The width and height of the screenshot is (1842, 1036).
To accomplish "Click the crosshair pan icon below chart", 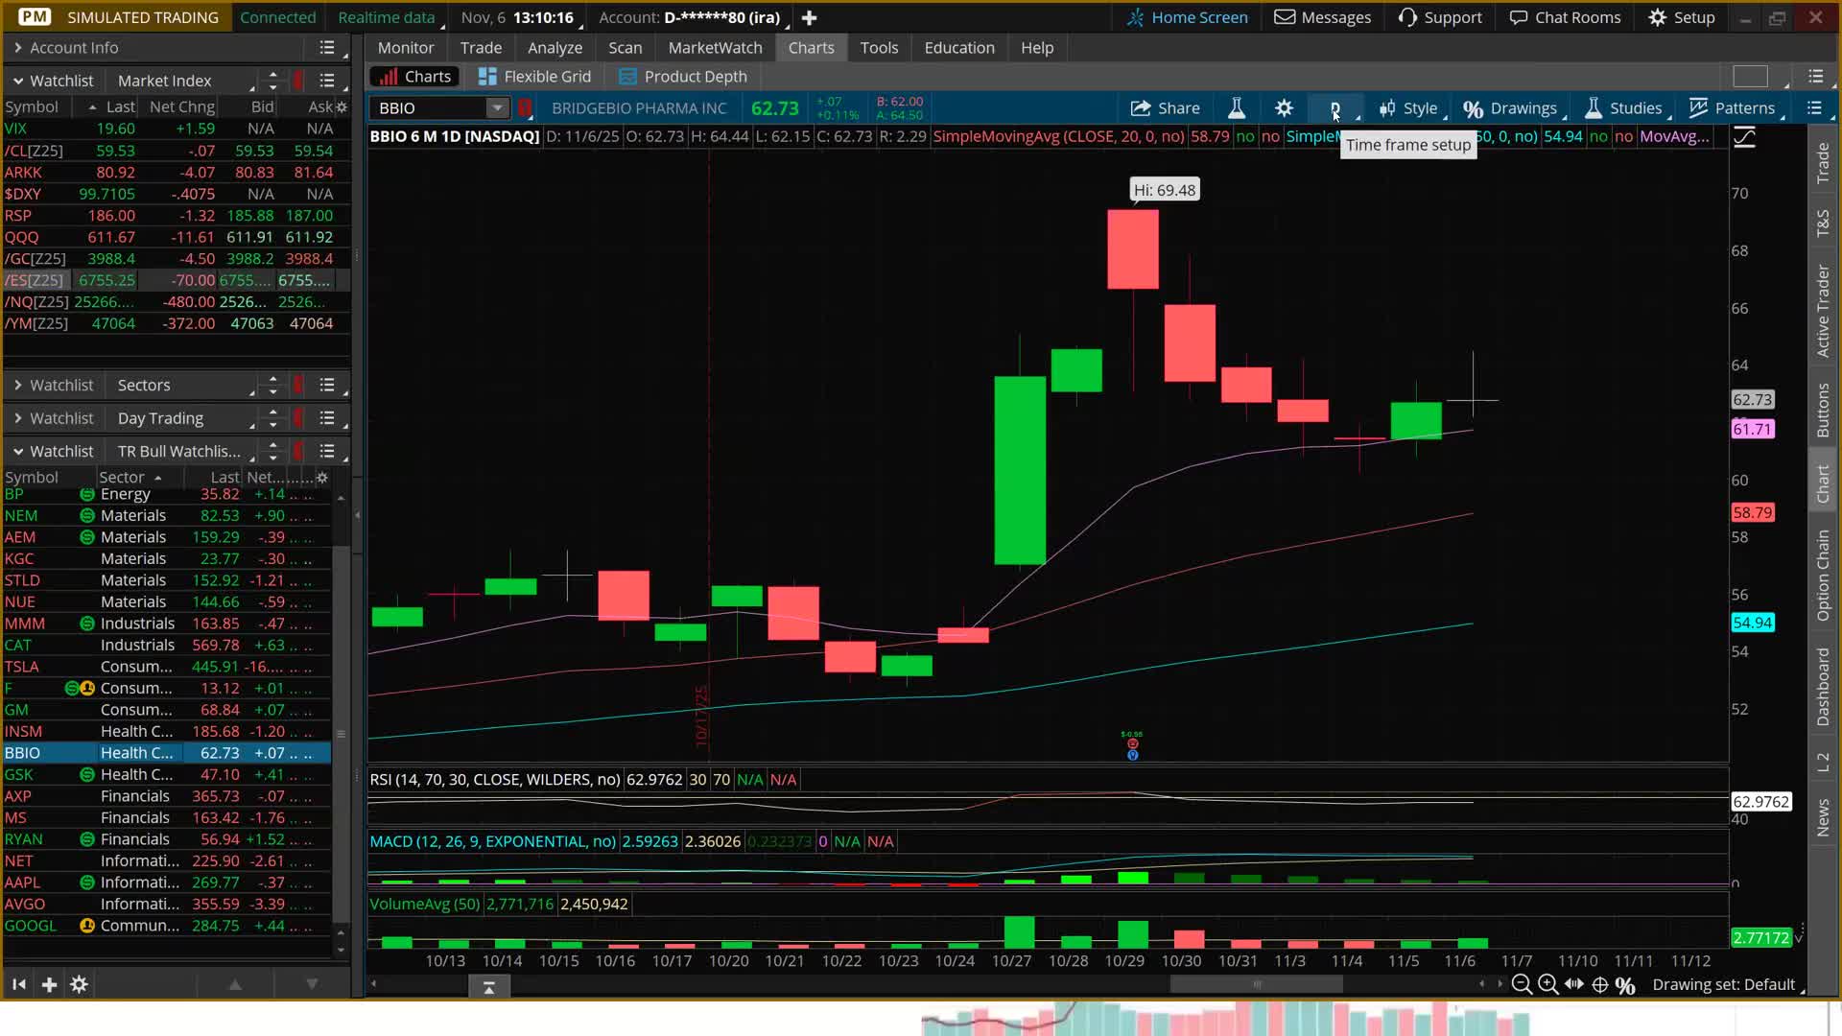I will (1600, 984).
